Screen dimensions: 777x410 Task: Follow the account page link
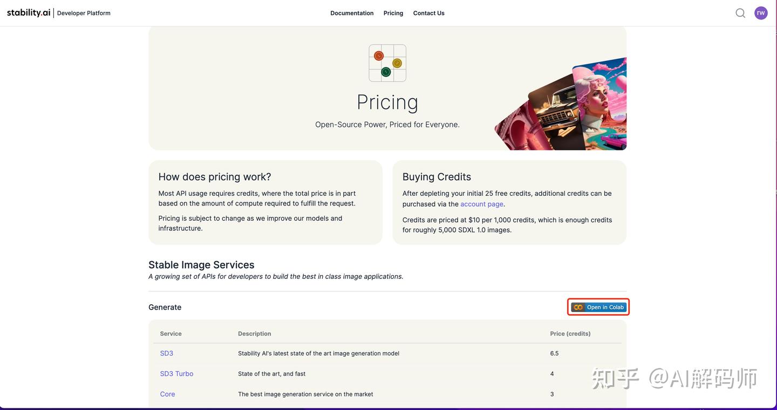481,204
